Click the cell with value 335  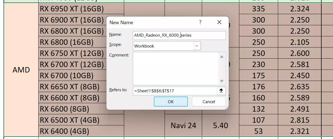pyautogui.click(x=258, y=9)
